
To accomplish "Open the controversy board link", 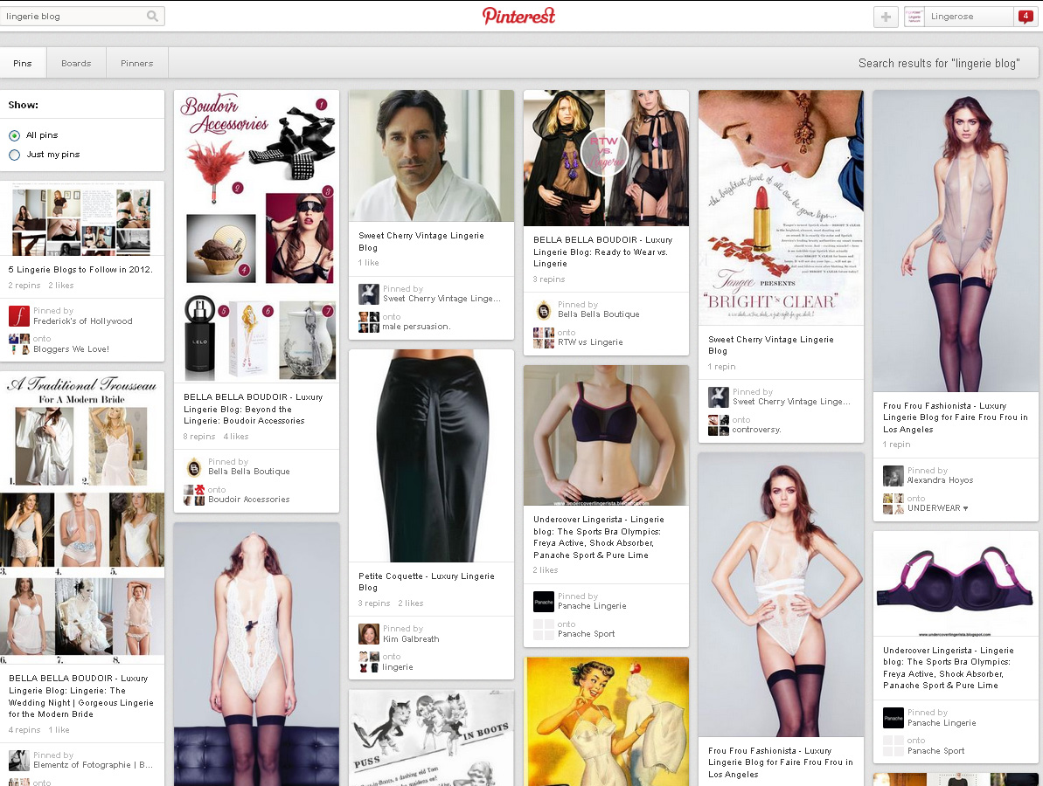I will pos(757,430).
